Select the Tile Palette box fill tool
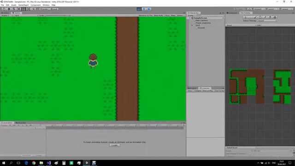This screenshot has width=295, height=166. click(x=260, y=18)
